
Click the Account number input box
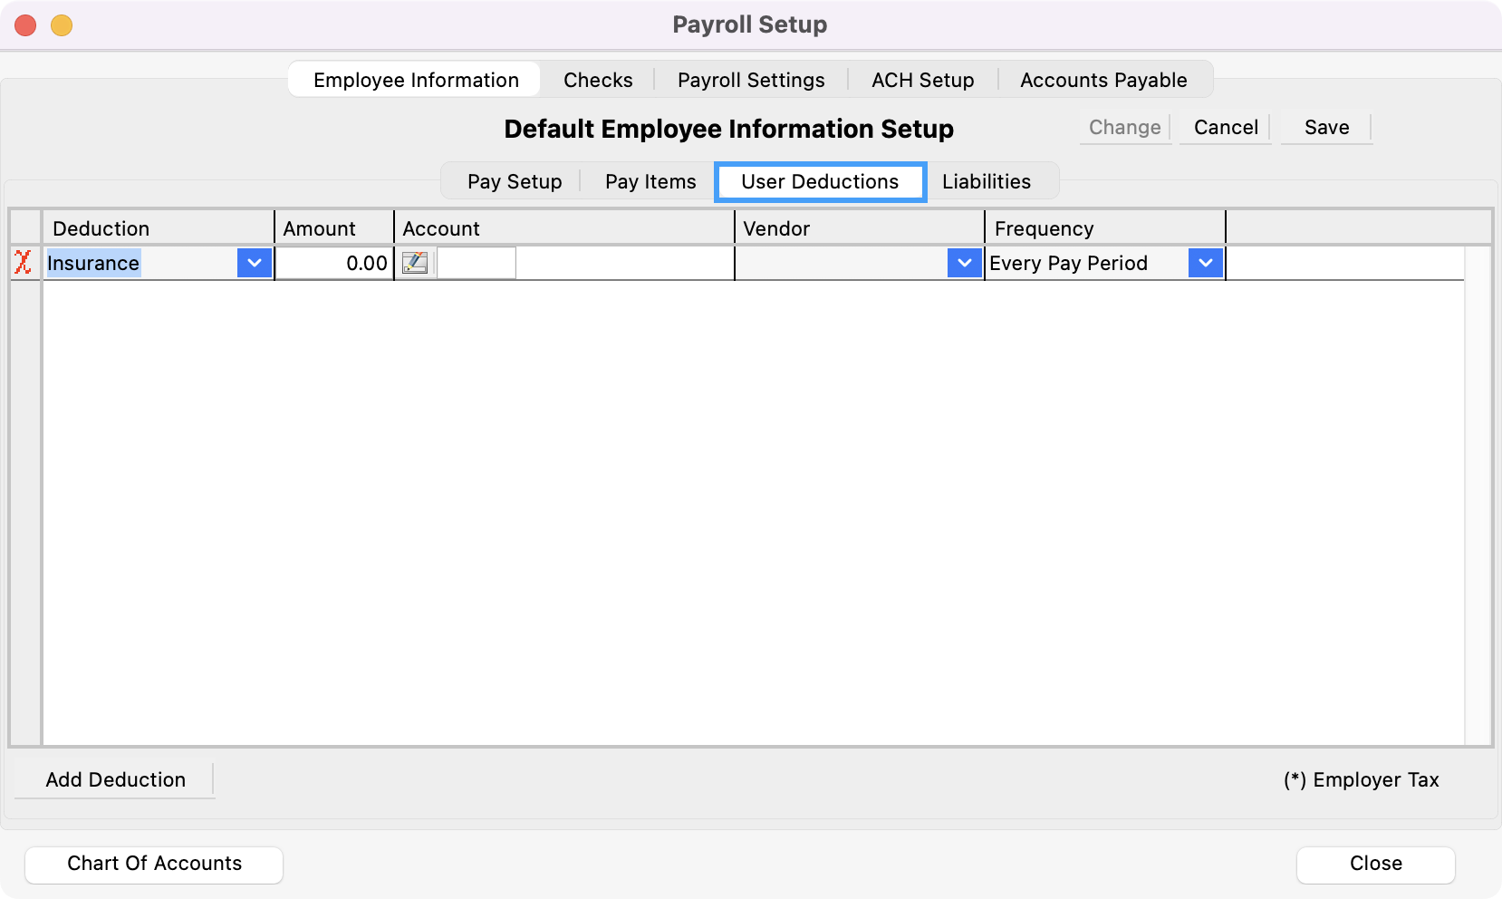(477, 263)
